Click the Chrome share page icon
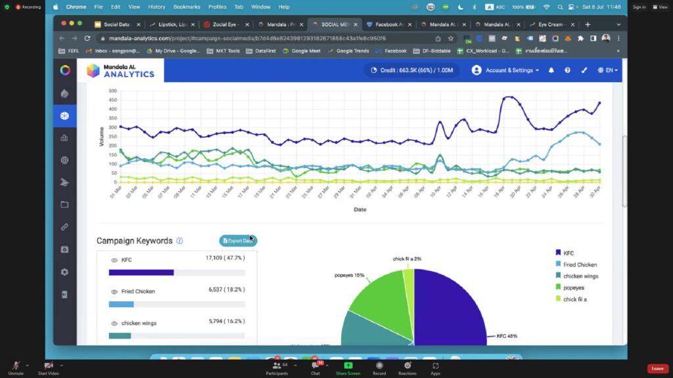The width and height of the screenshot is (673, 378). [x=438, y=38]
